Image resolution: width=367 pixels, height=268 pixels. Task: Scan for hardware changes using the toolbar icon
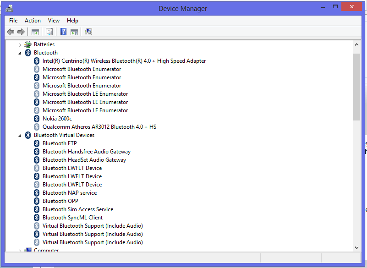(x=88, y=32)
